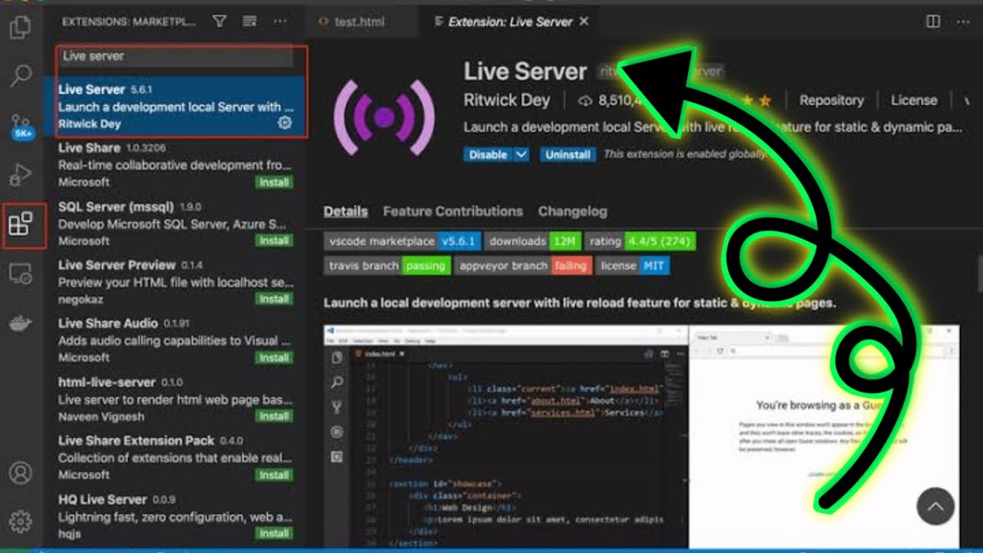Click the Disable button
Image resolution: width=983 pixels, height=553 pixels.
tap(488, 154)
